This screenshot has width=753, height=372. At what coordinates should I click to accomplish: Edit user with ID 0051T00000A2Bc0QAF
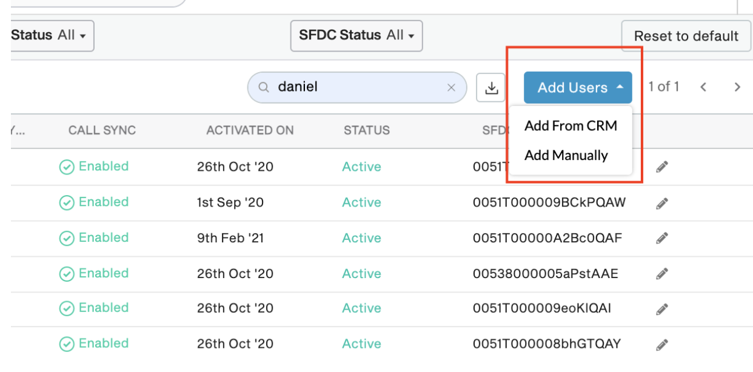[x=662, y=238]
